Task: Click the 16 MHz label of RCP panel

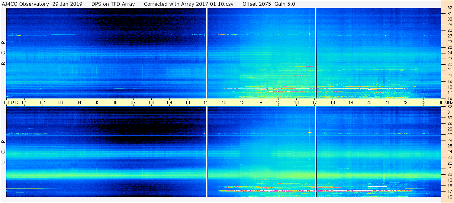Action: pos(449,98)
